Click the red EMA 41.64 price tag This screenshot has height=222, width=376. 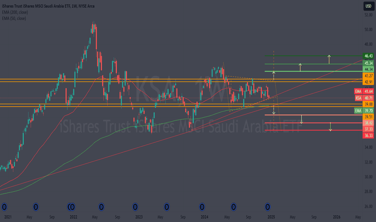pyautogui.click(x=364, y=91)
